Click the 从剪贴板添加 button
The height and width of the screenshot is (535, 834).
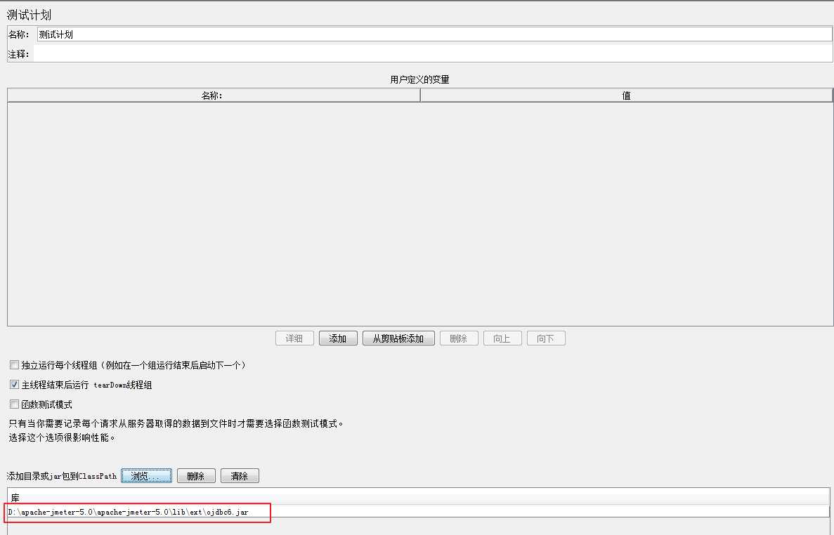pyautogui.click(x=398, y=338)
